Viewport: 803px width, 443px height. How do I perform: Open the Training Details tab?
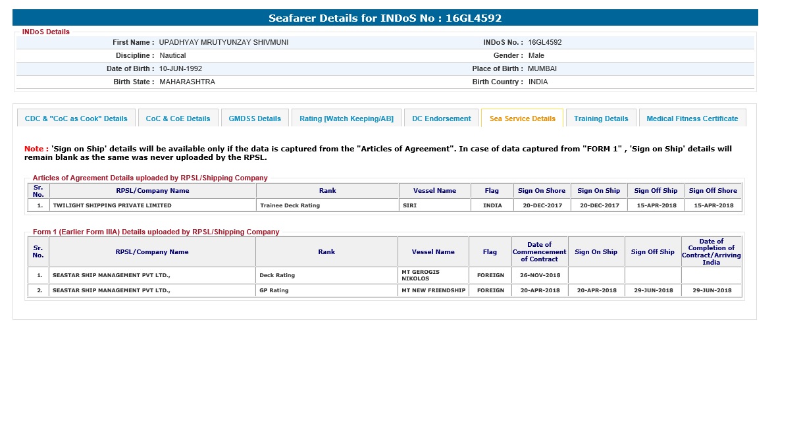pyautogui.click(x=601, y=118)
